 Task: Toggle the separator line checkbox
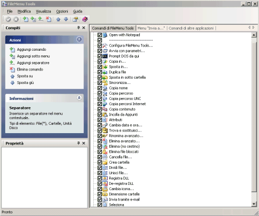99,40
